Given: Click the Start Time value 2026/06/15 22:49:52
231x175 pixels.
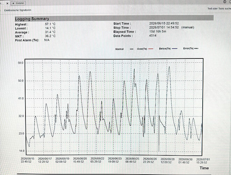Looking at the screenshot, I should pos(164,23).
